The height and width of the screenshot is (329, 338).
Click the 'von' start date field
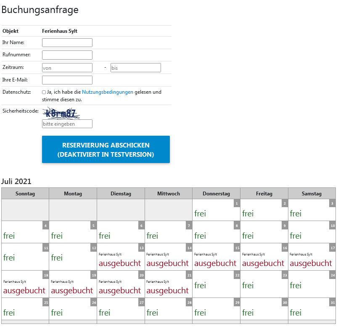(x=67, y=68)
